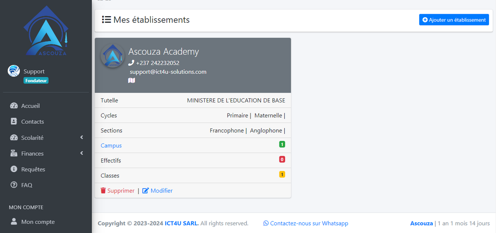Screen dimensions: 496x233
Task: Expand the Scolarité submenu chevron
Action: [x=82, y=137]
